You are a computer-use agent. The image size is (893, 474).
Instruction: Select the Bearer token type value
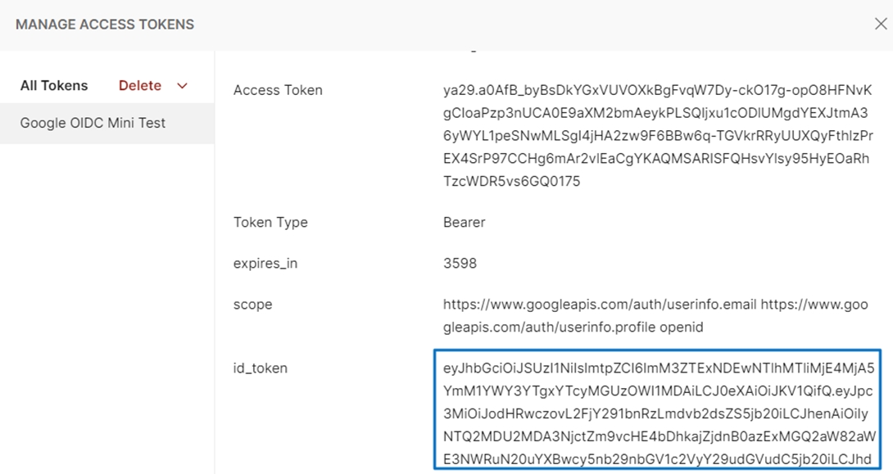click(465, 223)
